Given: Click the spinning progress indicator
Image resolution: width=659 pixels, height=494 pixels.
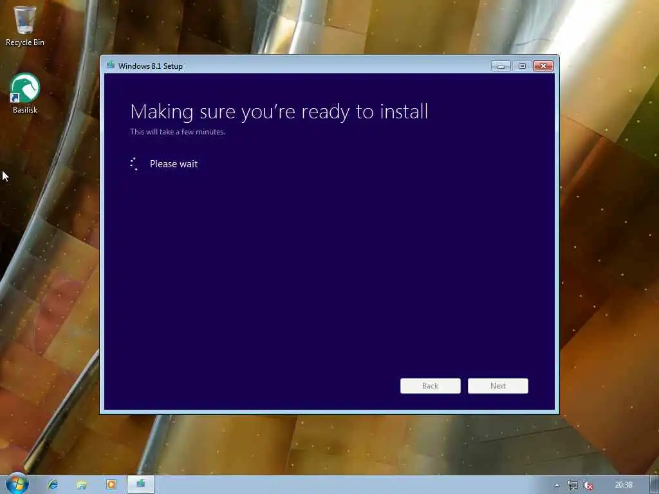Looking at the screenshot, I should pos(134,164).
